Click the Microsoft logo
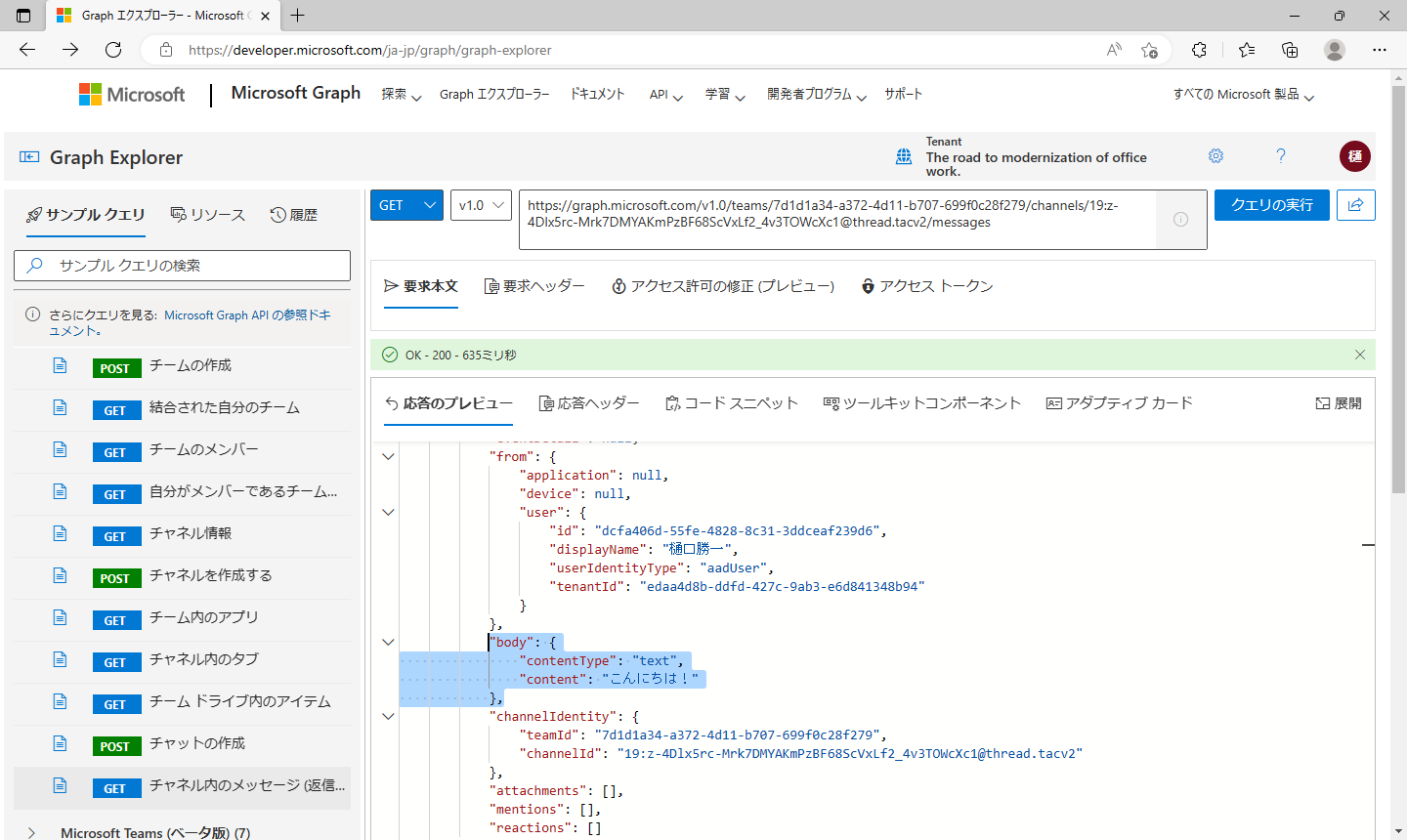 132,95
